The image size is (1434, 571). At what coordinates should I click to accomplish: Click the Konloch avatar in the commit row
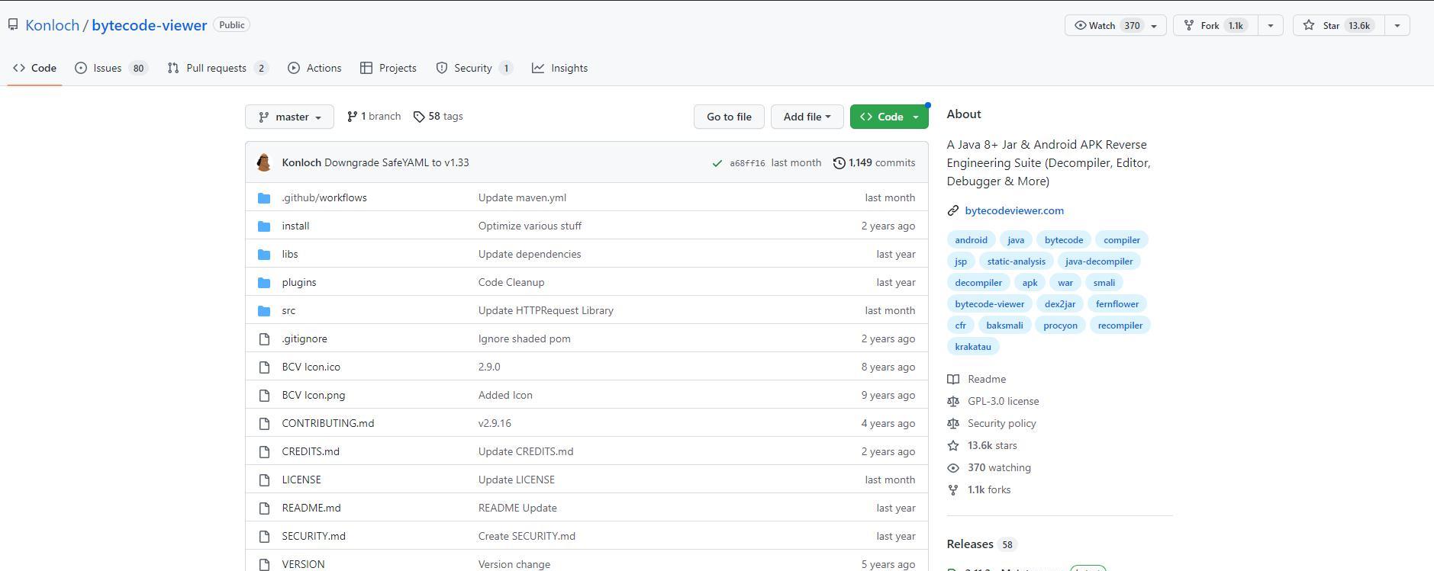point(264,162)
